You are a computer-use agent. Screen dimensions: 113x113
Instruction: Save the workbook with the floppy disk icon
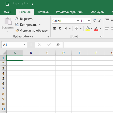7,4
